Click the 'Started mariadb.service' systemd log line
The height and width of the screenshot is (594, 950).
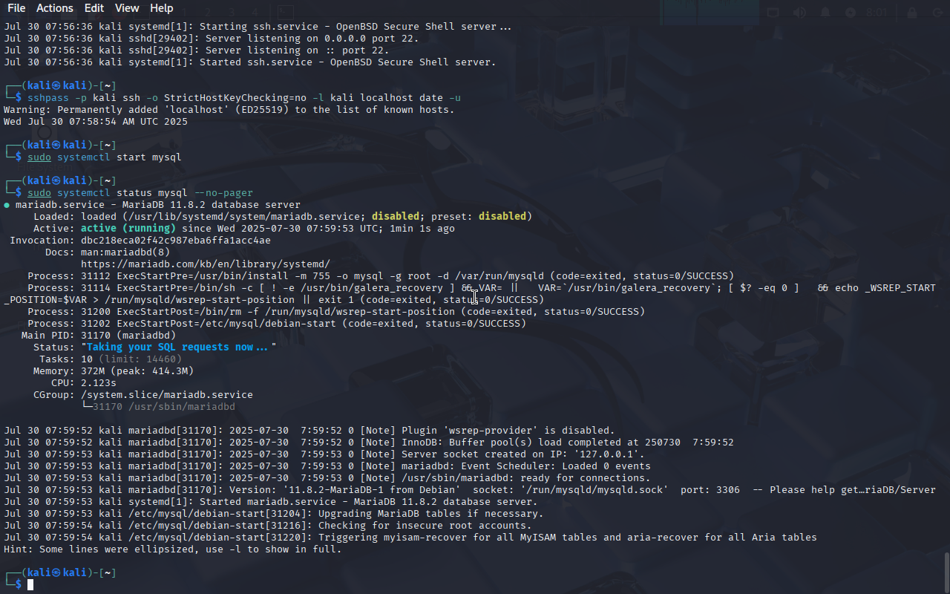pyautogui.click(x=271, y=502)
